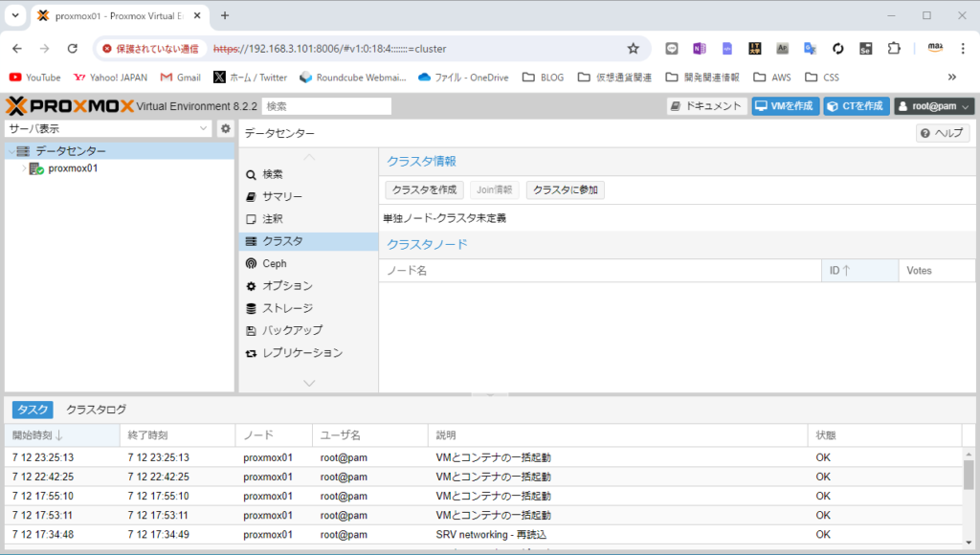Image resolution: width=980 pixels, height=555 pixels.
Task: Reload the page in Chrome
Action: [x=73, y=48]
